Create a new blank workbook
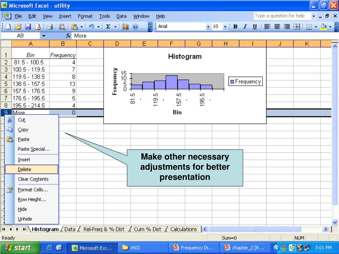The image size is (339, 254). click(8, 27)
